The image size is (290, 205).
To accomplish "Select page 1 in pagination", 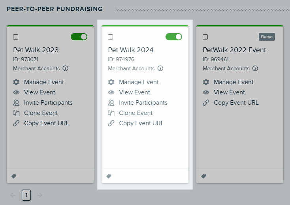I will click(x=26, y=195).
